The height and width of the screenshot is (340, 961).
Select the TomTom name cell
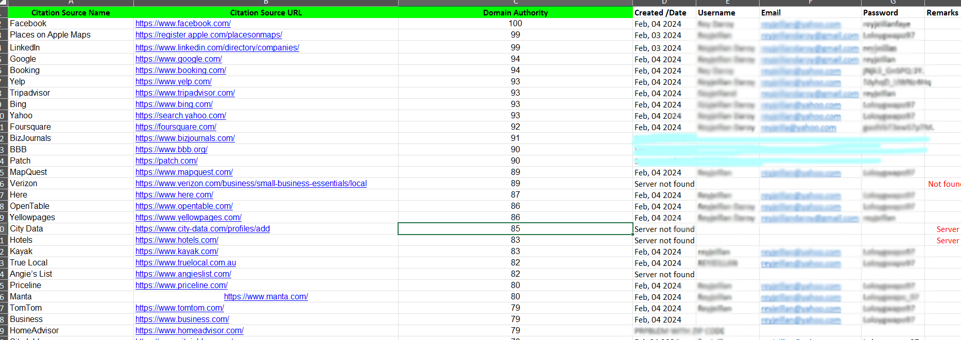tap(71, 308)
